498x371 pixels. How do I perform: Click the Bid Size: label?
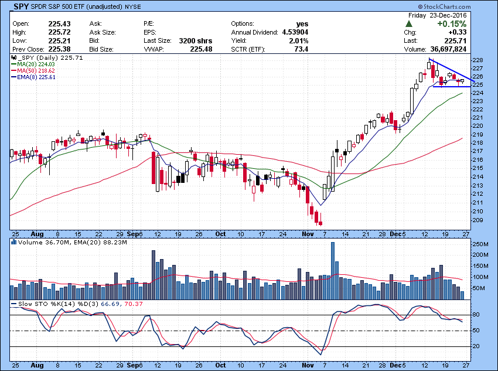(101, 49)
